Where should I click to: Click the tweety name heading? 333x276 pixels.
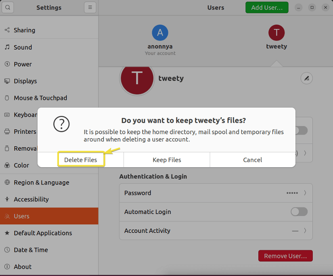(x=171, y=78)
